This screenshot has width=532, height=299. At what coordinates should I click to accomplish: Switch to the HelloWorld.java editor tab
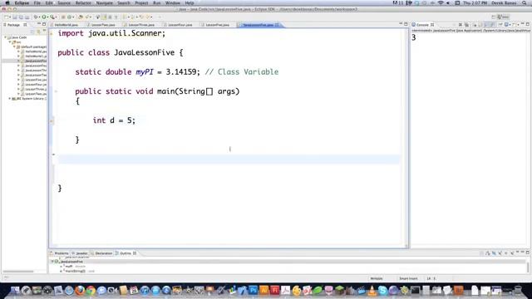(66, 25)
